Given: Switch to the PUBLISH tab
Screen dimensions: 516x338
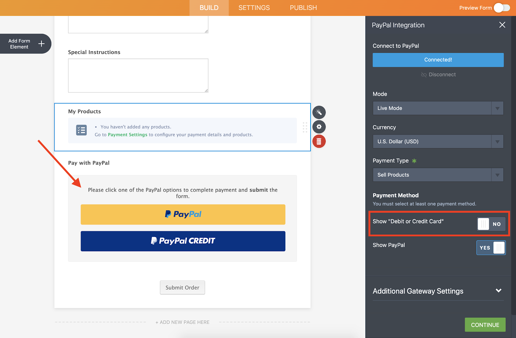Looking at the screenshot, I should [303, 8].
